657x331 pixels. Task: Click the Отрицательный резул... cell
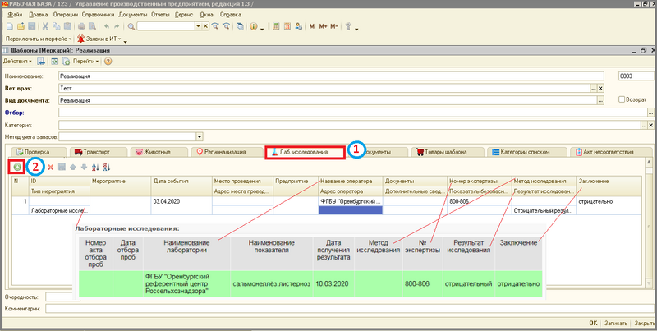click(544, 211)
